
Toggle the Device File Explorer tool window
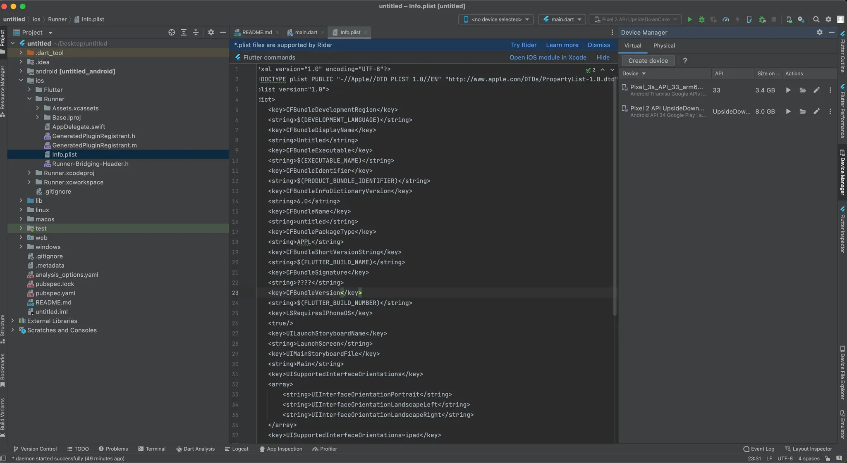pyautogui.click(x=842, y=373)
